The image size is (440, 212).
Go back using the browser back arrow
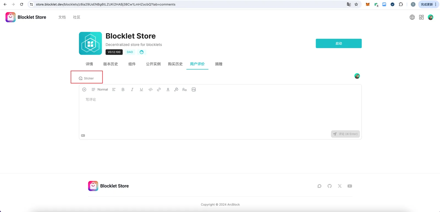click(x=5, y=4)
